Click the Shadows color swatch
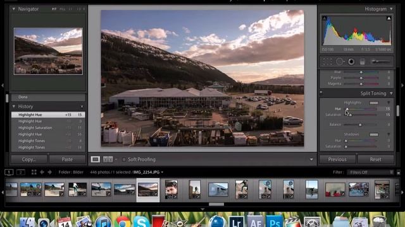This screenshot has width=405, height=227. 374,134
